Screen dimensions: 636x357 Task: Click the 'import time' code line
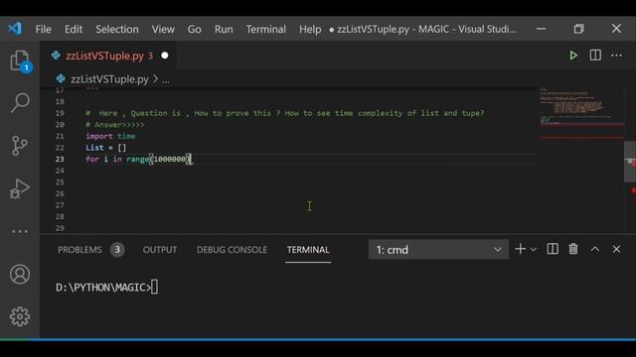(x=110, y=137)
